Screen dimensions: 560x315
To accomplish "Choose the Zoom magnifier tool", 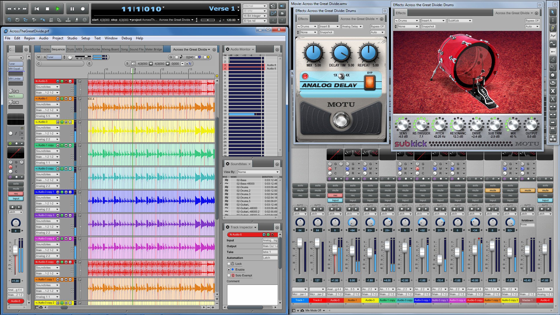I will tap(553, 67).
